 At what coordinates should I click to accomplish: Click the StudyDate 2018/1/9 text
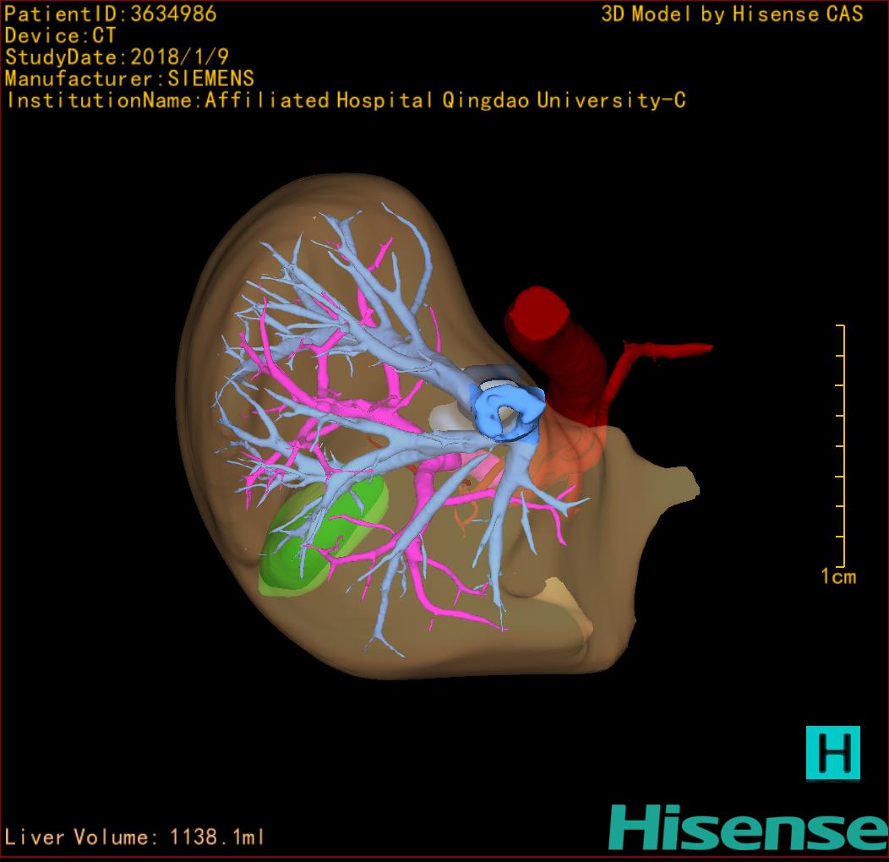[x=116, y=57]
